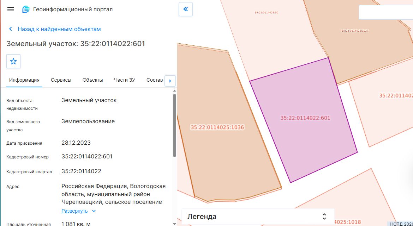Click the area value 1 081 кв. м

(x=76, y=224)
